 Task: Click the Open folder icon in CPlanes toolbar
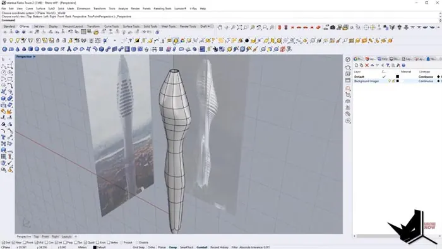click(x=96, y=32)
